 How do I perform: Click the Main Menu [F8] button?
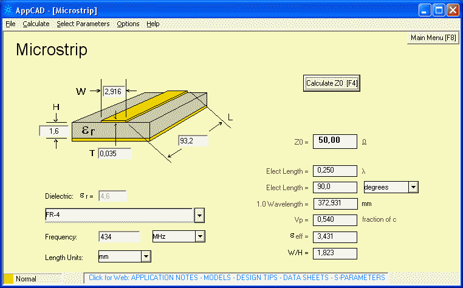tap(433, 38)
